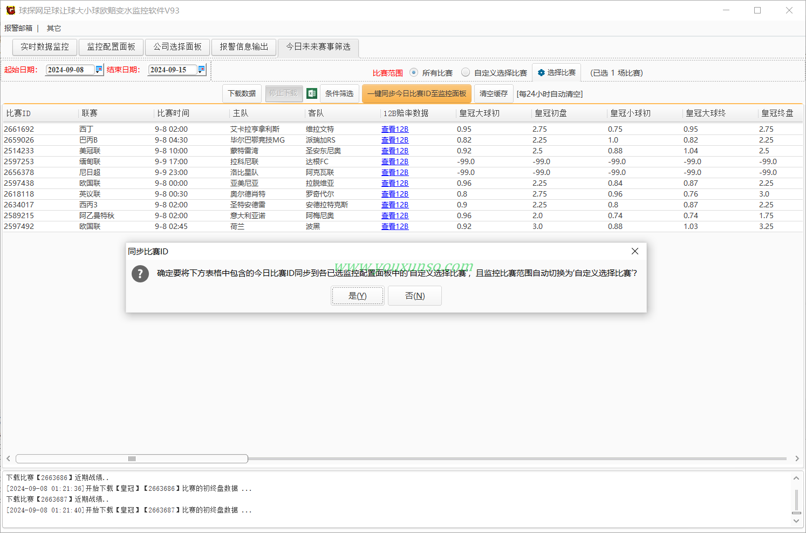Click the table scroll left arrow

tap(8, 458)
